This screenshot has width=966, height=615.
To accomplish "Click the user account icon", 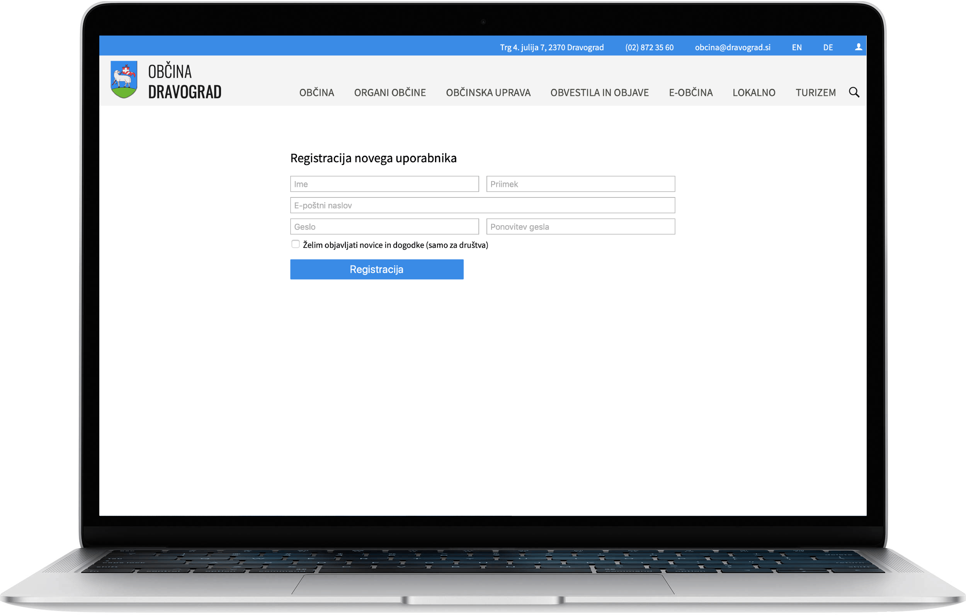I will coord(858,47).
